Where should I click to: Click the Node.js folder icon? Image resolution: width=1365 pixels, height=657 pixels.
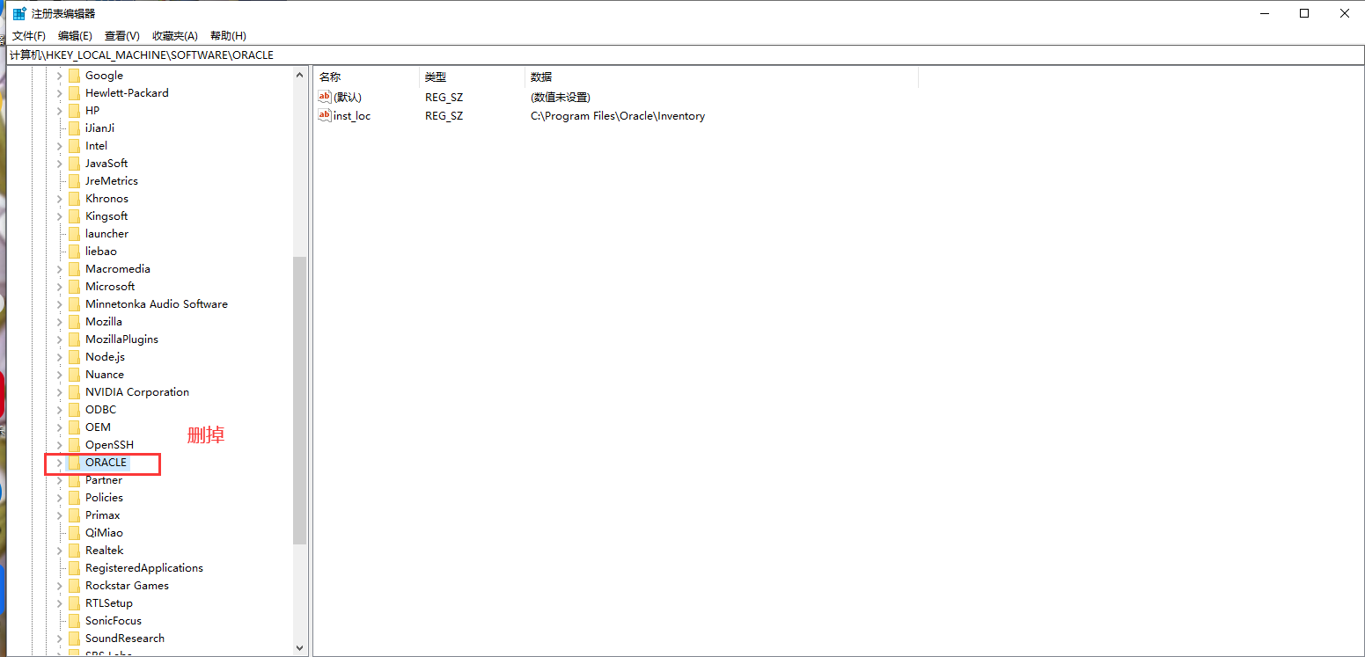(75, 357)
